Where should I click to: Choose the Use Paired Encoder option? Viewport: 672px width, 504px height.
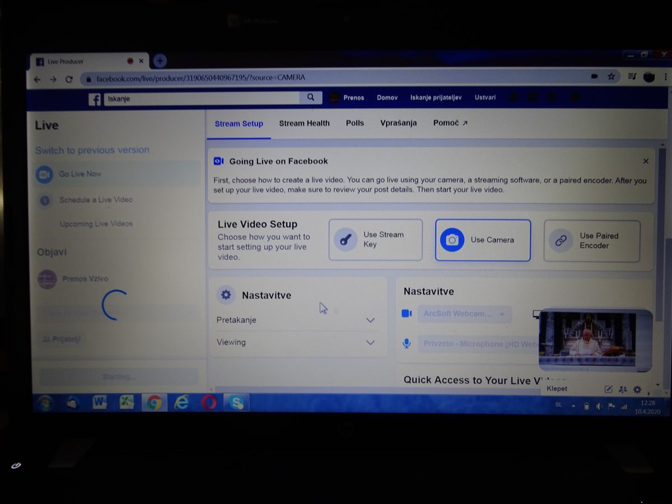click(591, 241)
